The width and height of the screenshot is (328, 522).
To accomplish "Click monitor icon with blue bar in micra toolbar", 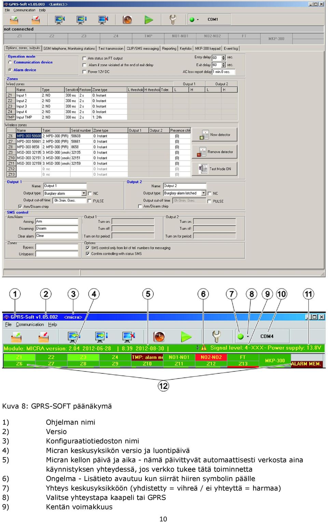I will click(101, 337).
